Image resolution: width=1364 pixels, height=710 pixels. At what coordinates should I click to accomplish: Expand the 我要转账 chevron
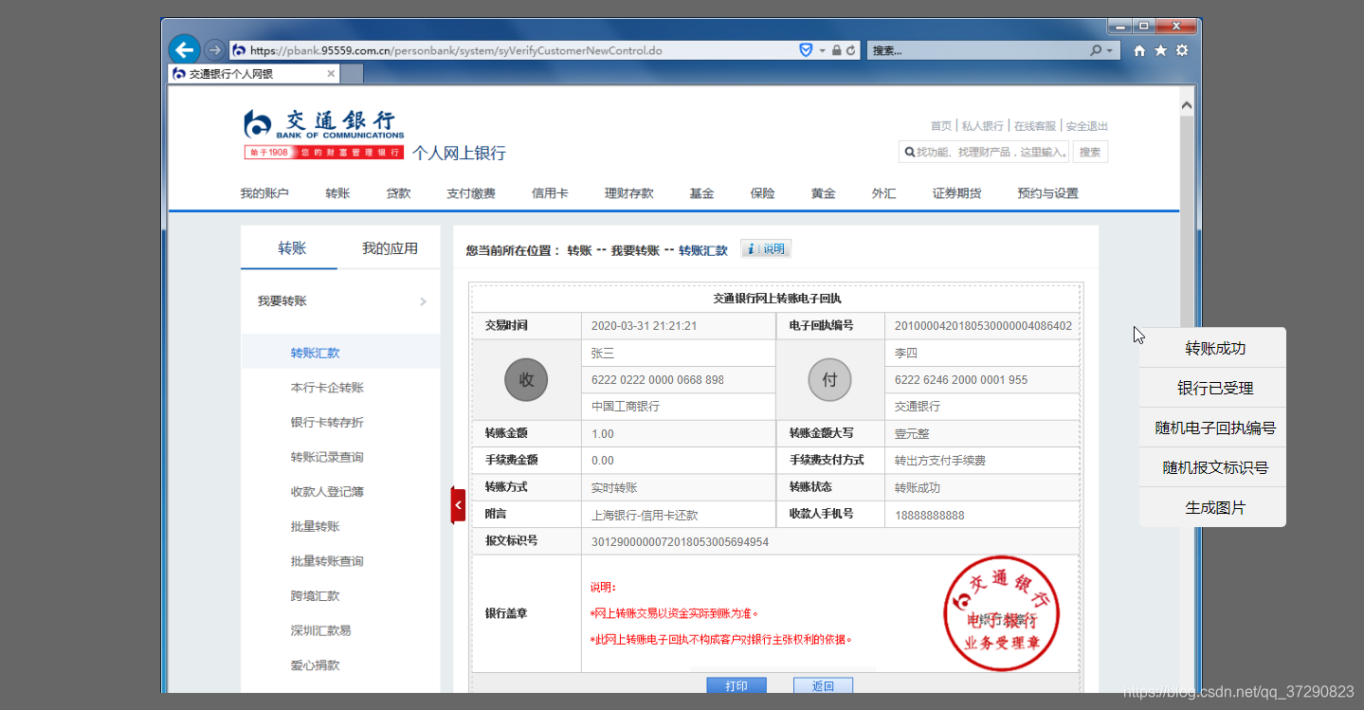pyautogui.click(x=423, y=301)
